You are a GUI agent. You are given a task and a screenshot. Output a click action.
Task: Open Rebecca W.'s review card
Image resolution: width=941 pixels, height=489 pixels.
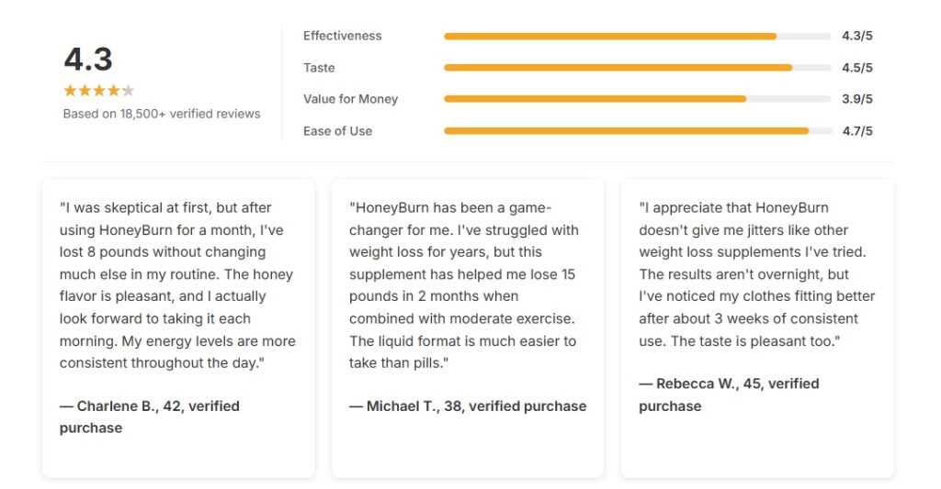coord(757,328)
